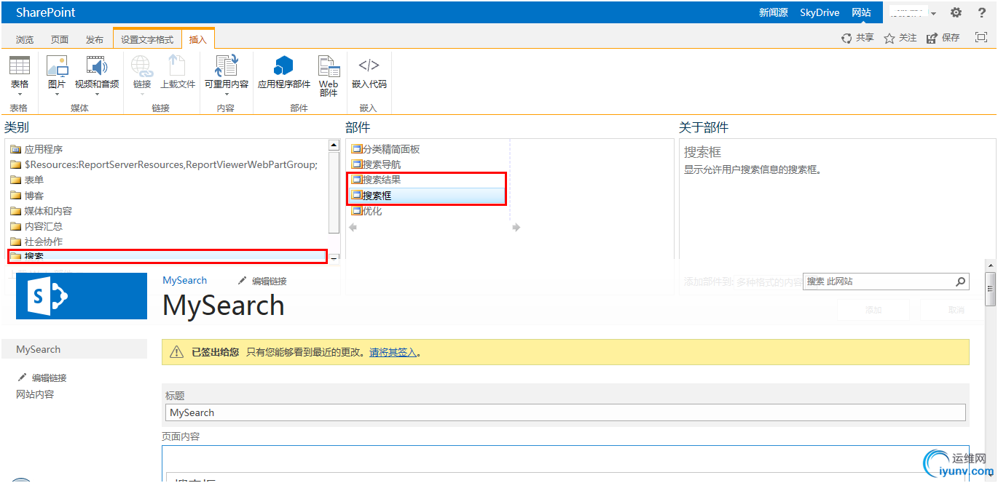Open the Newsfeed link
This screenshot has width=998, height=483.
774,12
